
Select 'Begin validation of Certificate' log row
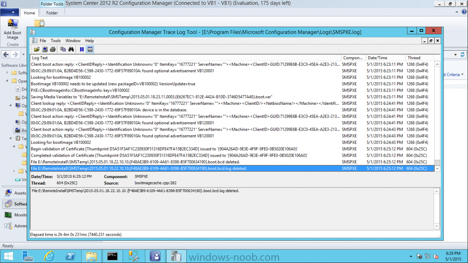[232, 149]
